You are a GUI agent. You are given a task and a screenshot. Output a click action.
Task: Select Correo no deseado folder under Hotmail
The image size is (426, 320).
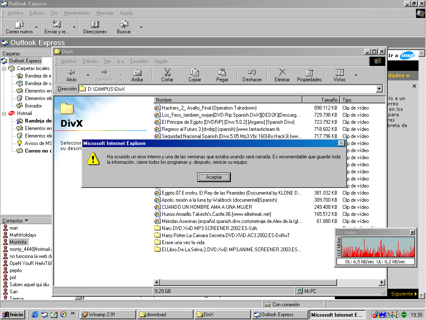(x=38, y=151)
